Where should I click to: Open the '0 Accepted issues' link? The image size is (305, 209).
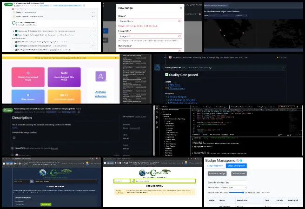(176, 88)
